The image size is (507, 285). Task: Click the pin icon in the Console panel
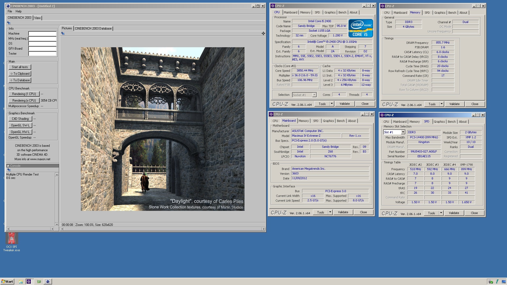click(9, 170)
